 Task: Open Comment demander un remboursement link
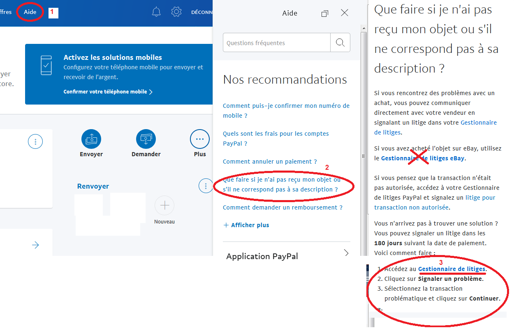(x=282, y=207)
